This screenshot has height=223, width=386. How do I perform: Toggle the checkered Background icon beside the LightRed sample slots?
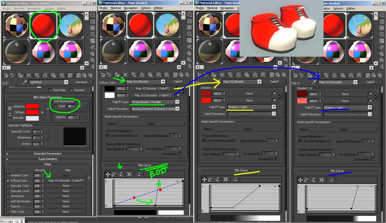click(x=93, y=28)
